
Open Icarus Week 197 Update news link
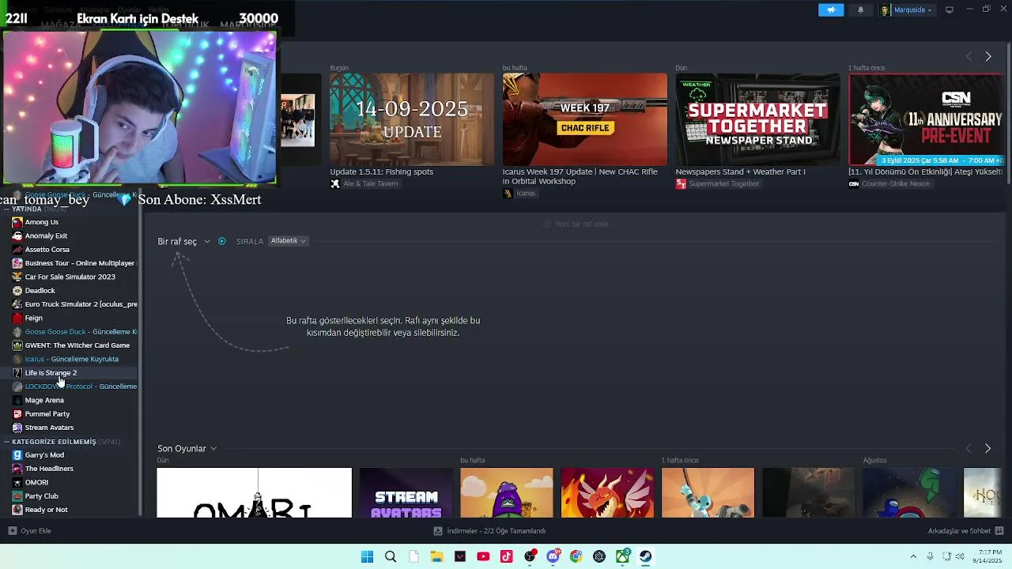coord(580,176)
